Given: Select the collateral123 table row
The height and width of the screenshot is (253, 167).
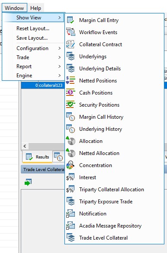Looking at the screenshot, I should point(43,85).
